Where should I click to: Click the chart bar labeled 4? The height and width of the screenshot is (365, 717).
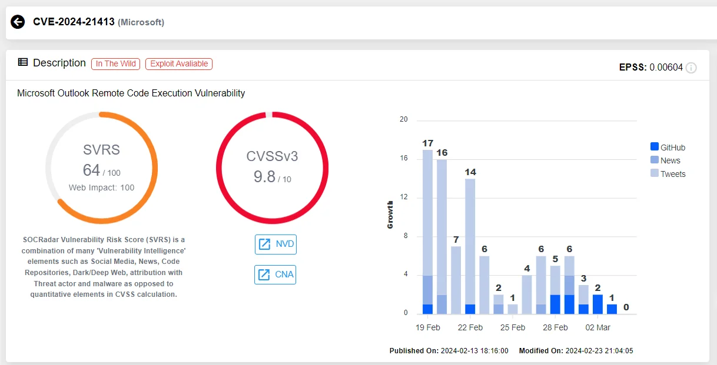(x=527, y=294)
